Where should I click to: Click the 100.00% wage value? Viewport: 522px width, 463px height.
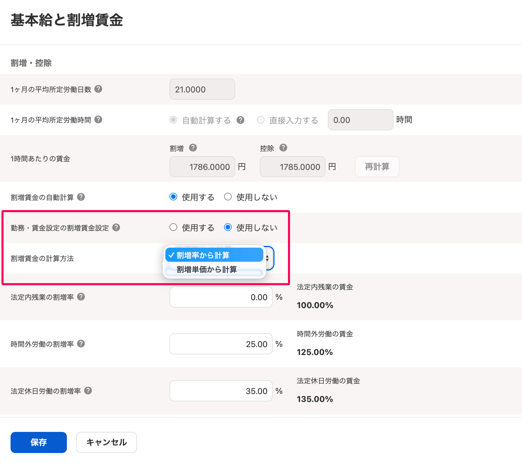315,305
